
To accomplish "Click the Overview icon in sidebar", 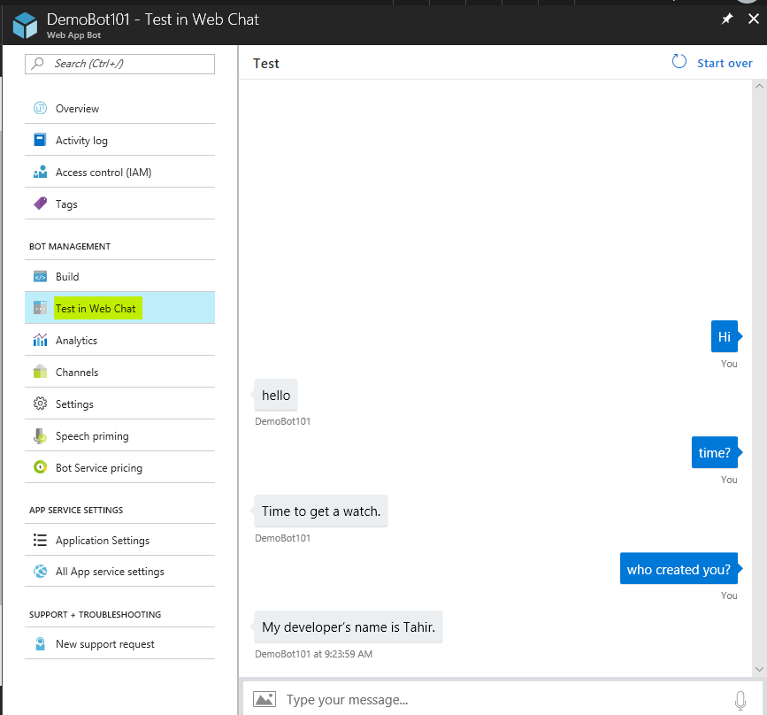I will tap(40, 109).
